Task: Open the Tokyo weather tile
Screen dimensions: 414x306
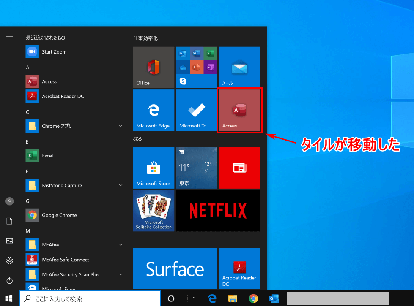Action: 197,168
